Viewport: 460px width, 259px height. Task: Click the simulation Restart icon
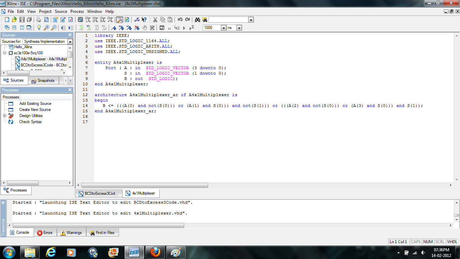tap(162, 28)
